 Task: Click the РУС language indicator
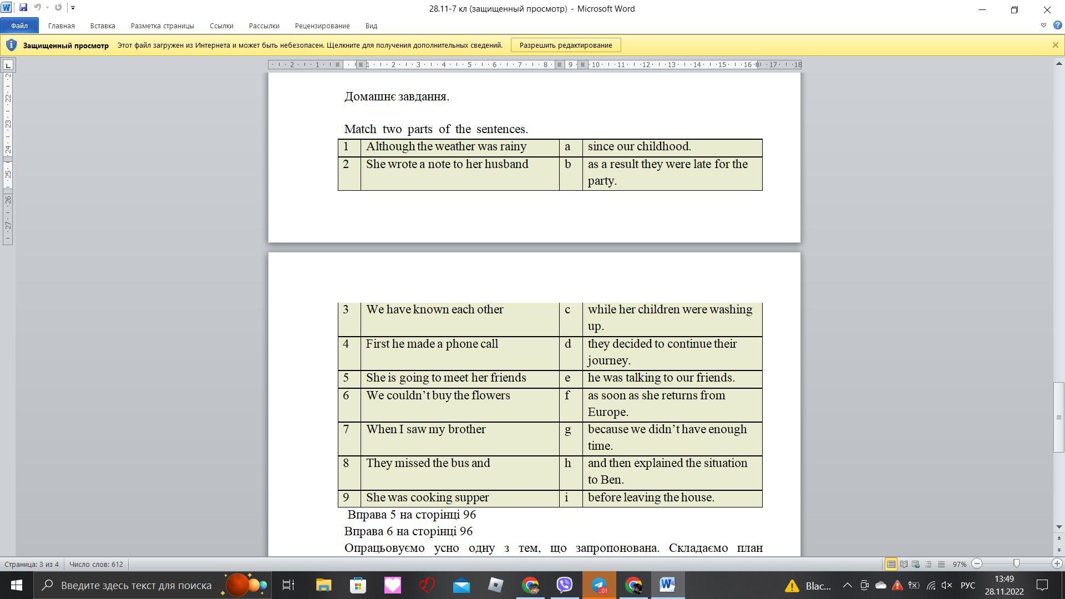[967, 585]
